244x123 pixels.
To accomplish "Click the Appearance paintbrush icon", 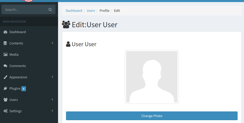I will click(x=5, y=77).
